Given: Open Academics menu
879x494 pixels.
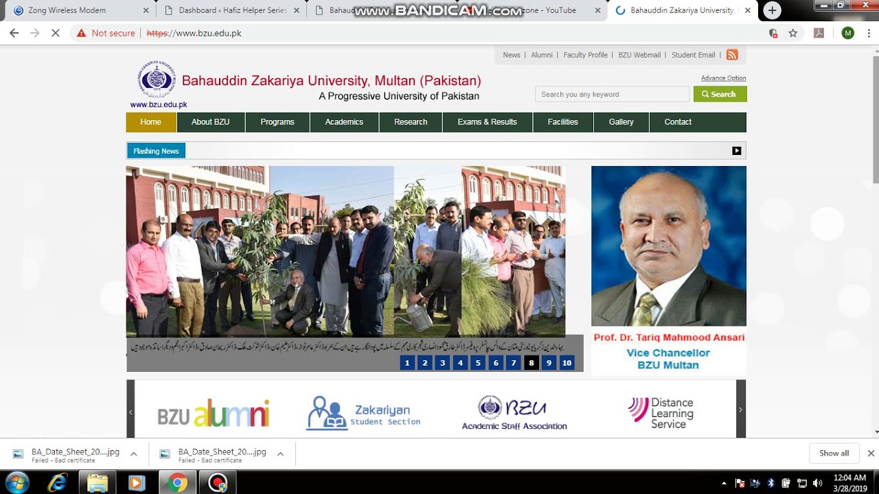Looking at the screenshot, I should click(344, 122).
